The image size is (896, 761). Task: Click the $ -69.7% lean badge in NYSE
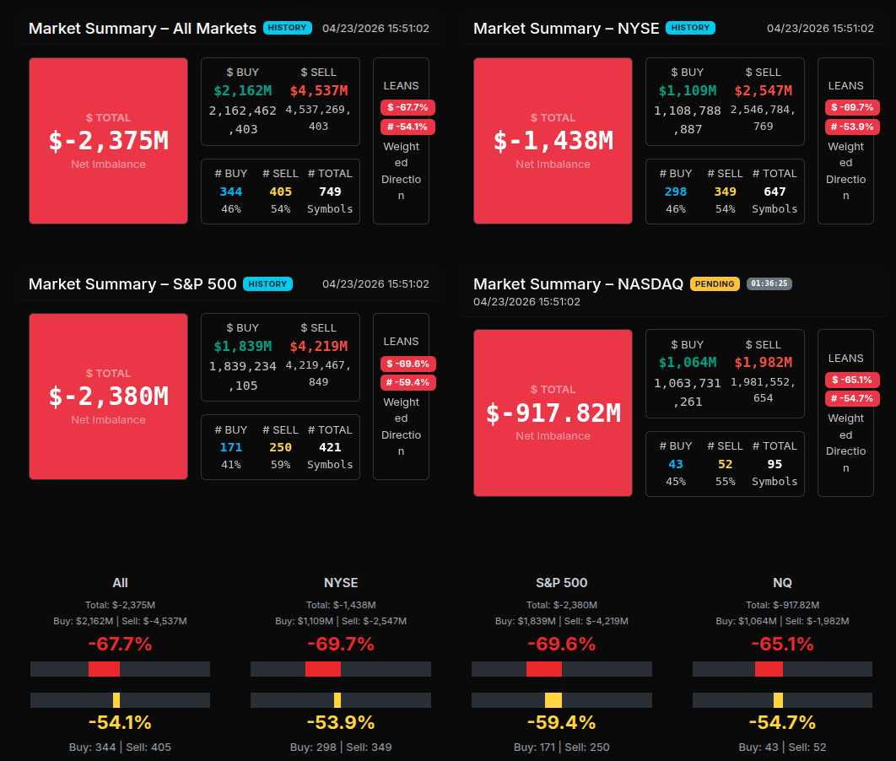852,107
